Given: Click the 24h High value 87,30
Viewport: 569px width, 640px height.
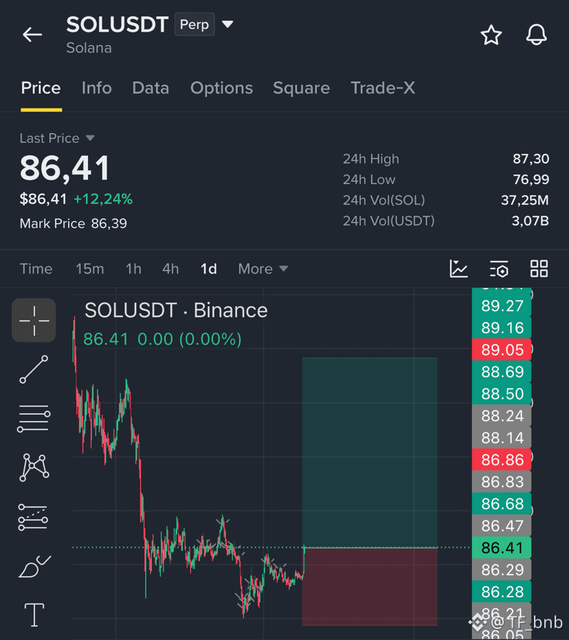Looking at the screenshot, I should pyautogui.click(x=531, y=159).
